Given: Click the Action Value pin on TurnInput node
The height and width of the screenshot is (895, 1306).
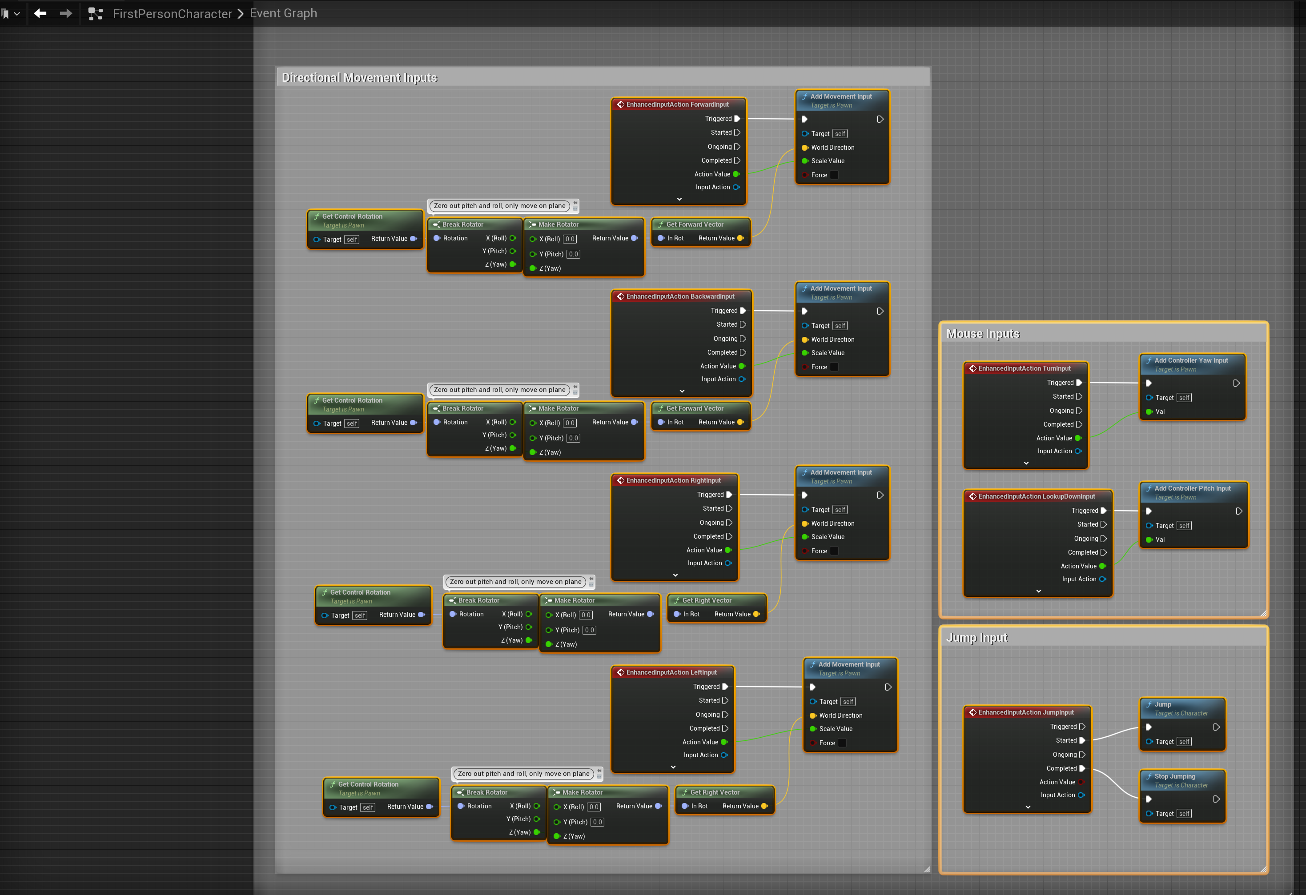Looking at the screenshot, I should coord(1077,438).
